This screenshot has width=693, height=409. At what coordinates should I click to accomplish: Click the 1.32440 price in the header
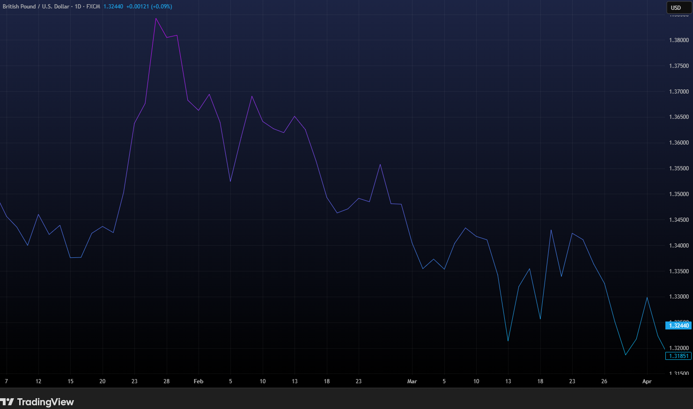[x=113, y=7]
